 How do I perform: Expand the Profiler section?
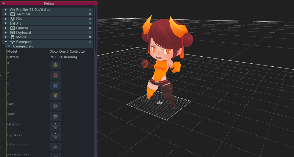pyautogui.click(x=6, y=10)
